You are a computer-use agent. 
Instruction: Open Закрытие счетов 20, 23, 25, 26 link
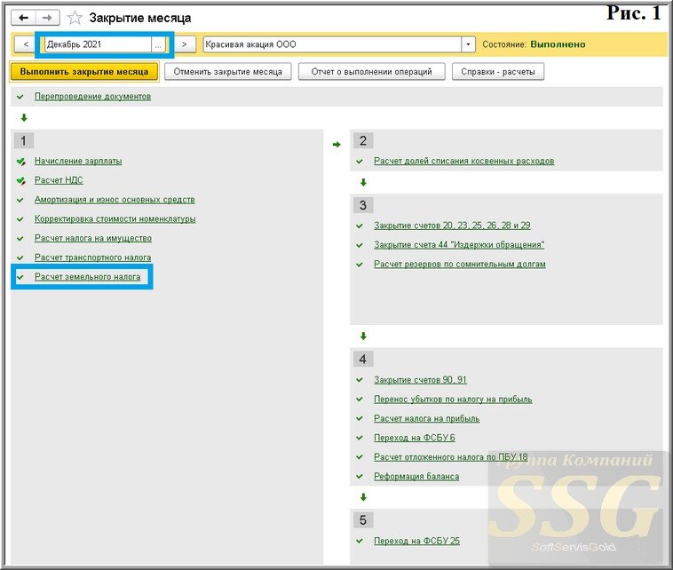[x=452, y=226]
